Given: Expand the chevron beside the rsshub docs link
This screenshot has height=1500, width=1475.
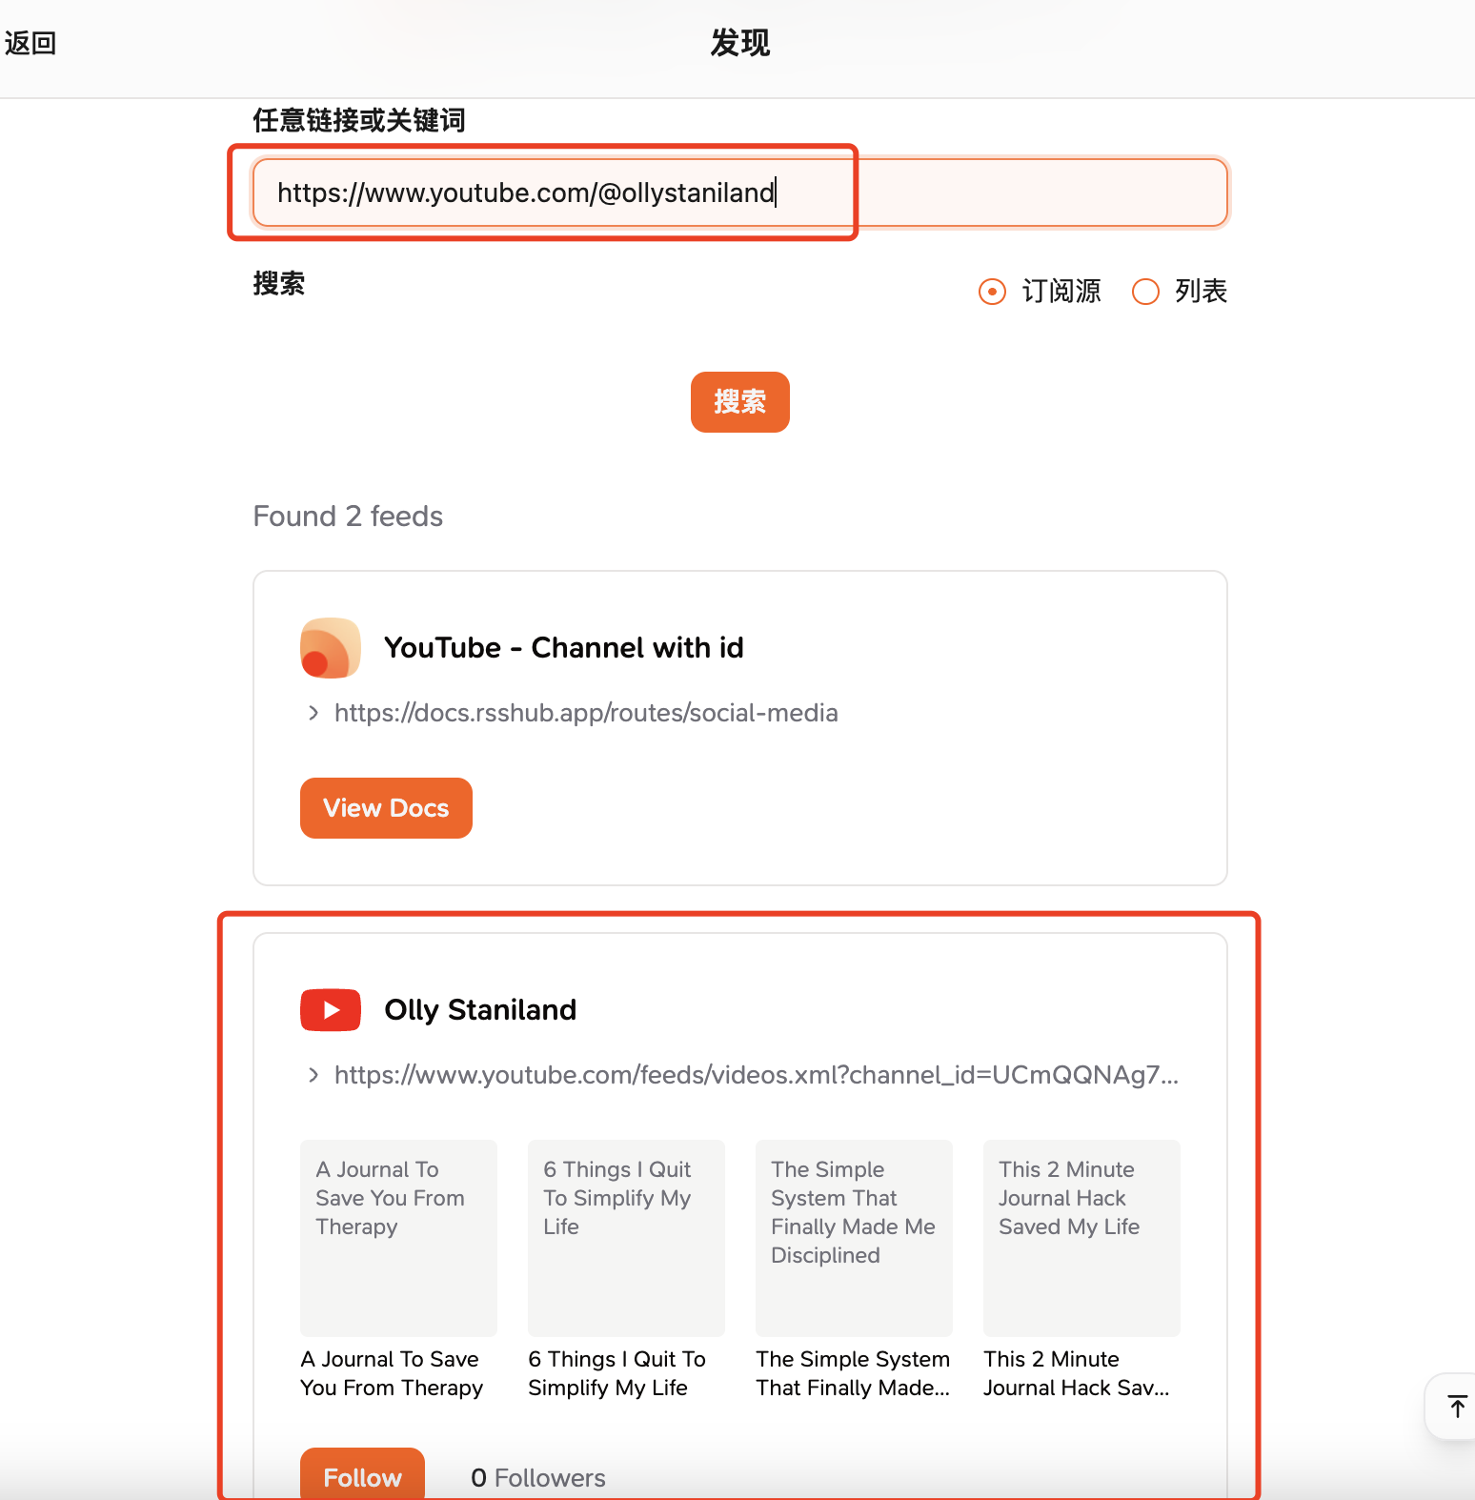Looking at the screenshot, I should point(313,713).
